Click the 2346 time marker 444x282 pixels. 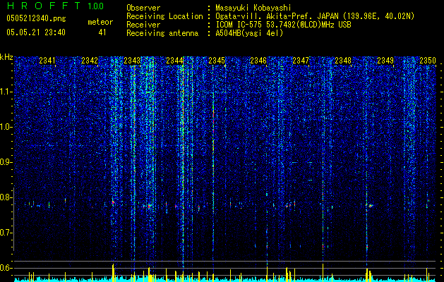click(258, 60)
